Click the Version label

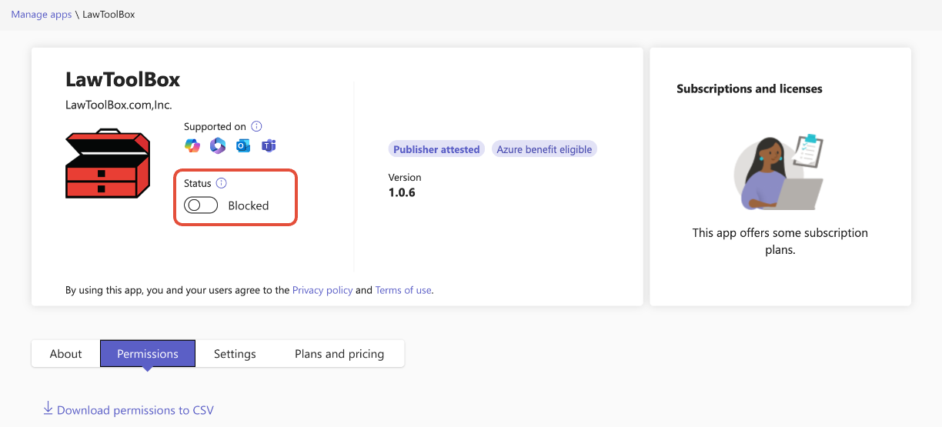point(405,177)
